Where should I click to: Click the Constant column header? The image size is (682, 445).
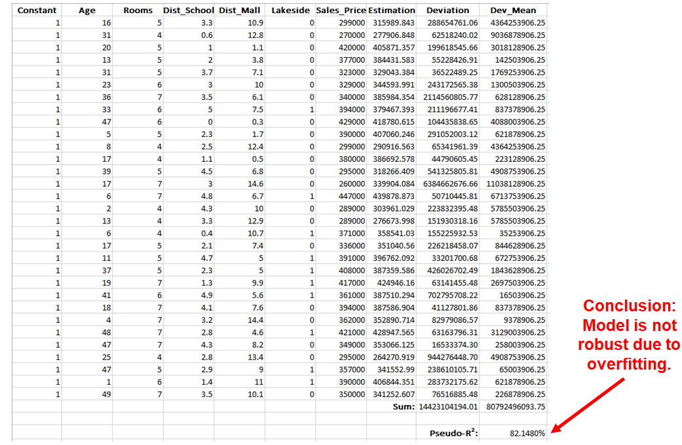tap(37, 10)
